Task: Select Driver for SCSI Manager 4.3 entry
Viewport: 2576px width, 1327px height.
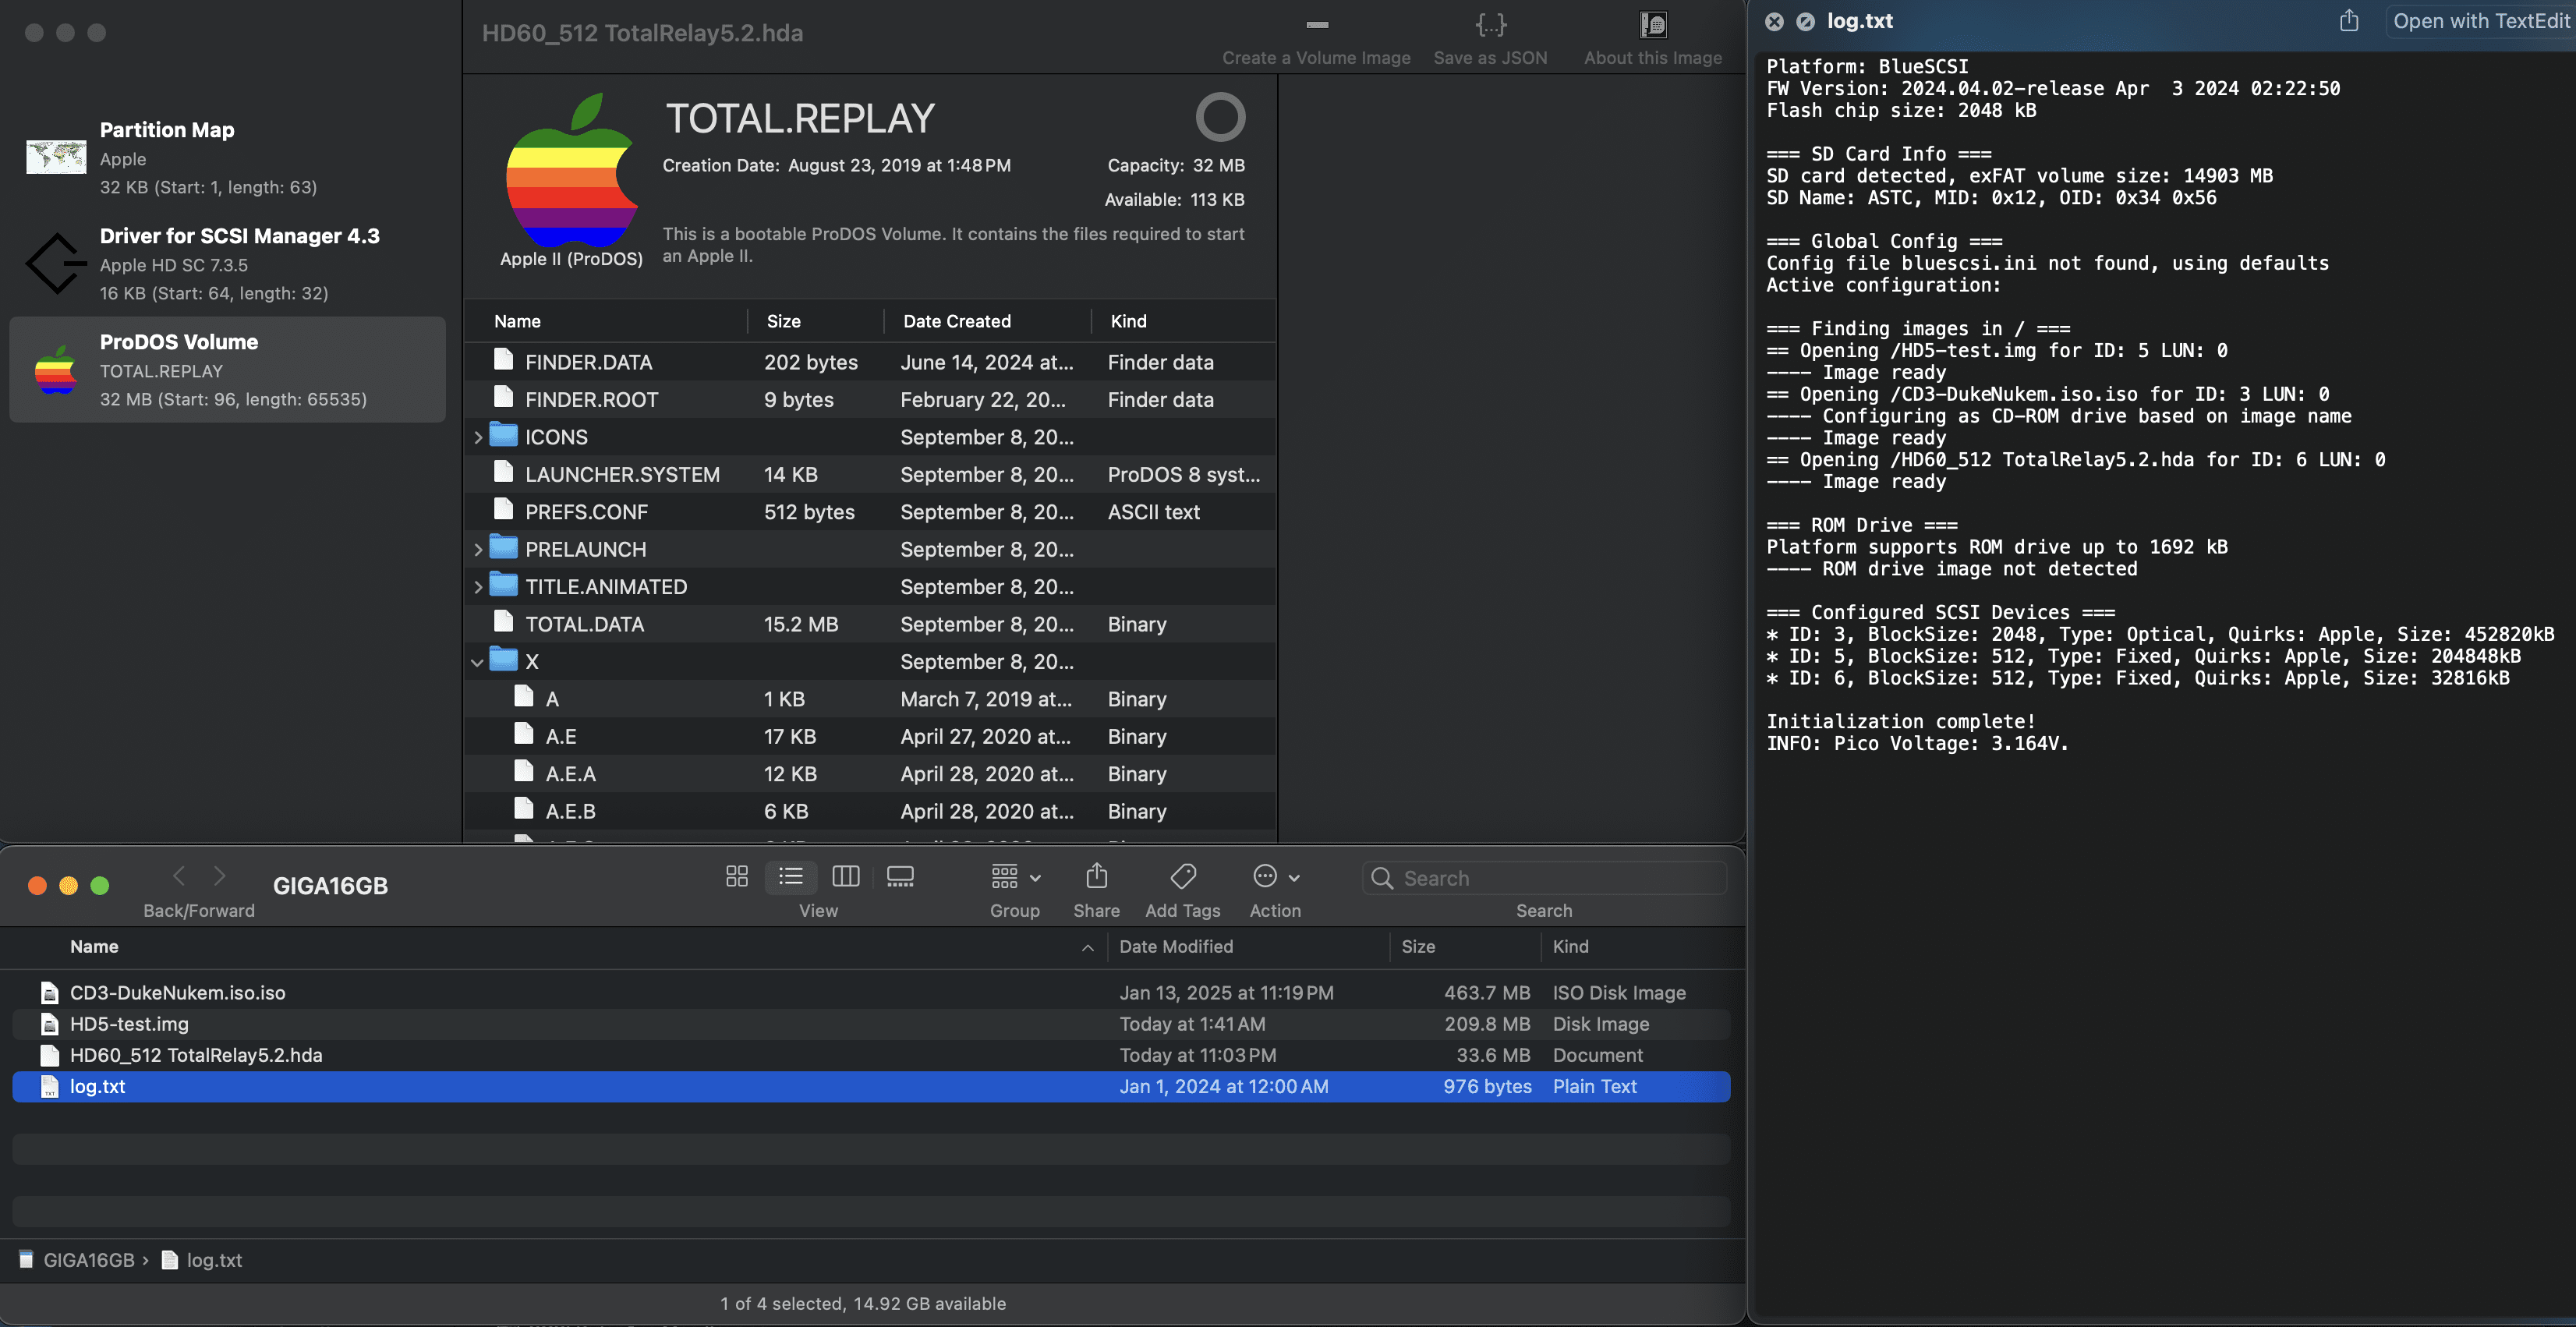Action: tap(228, 264)
